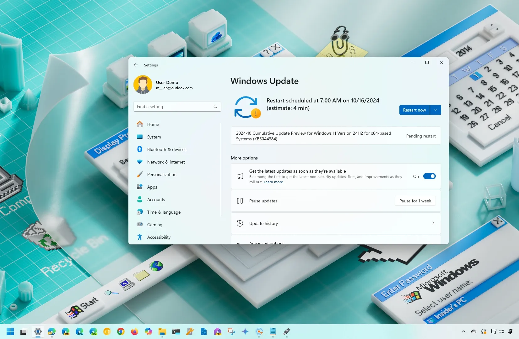The width and height of the screenshot is (519, 339).
Task: Click the Windows Update tray icon
Action: pos(484,331)
